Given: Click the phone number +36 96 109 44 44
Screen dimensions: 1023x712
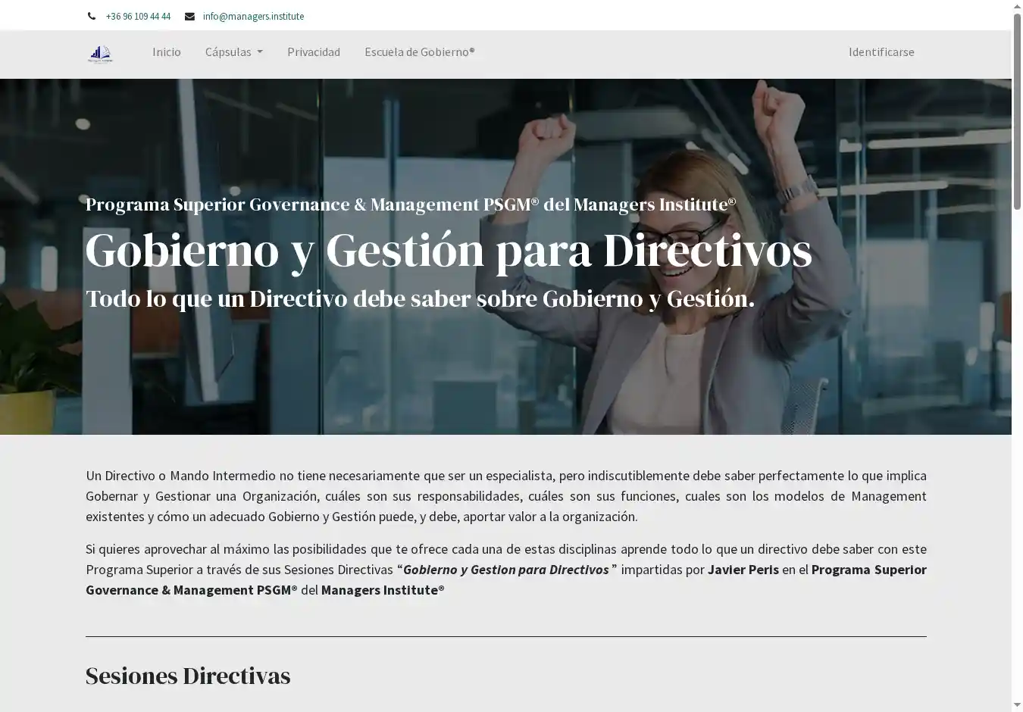Looking at the screenshot, I should [138, 16].
